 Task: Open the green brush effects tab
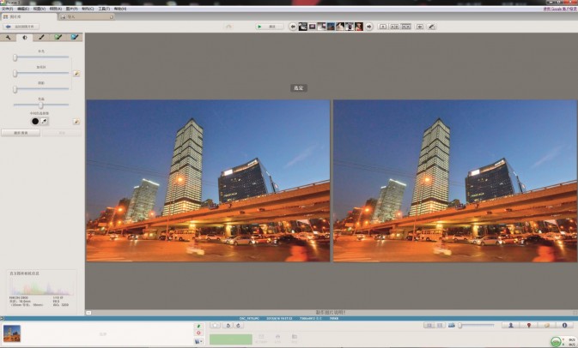[58, 38]
